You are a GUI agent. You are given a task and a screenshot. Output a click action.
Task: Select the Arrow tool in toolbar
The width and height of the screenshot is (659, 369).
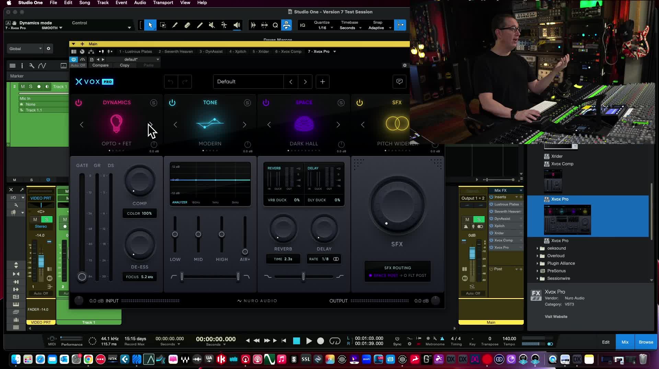[150, 25]
